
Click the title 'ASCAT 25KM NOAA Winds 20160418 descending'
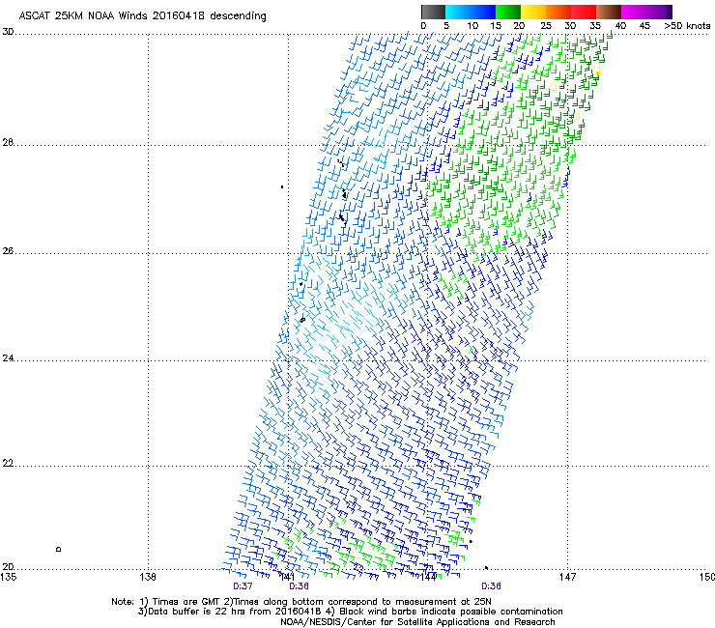tap(142, 15)
